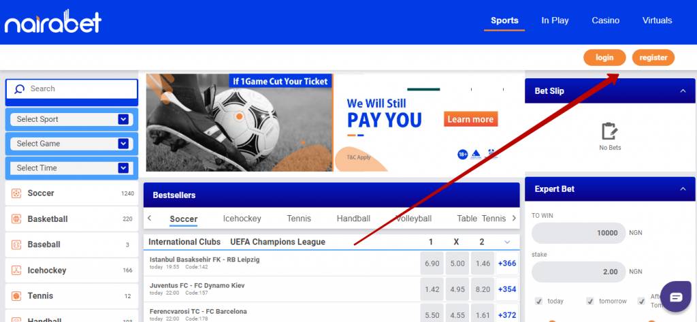The width and height of the screenshot is (697, 322).
Task: Click the Tennis ball icon in sidebar
Action: pyautogui.click(x=16, y=295)
